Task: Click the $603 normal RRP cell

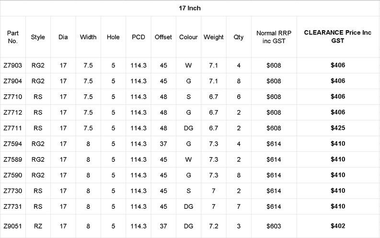Action: click(273, 226)
